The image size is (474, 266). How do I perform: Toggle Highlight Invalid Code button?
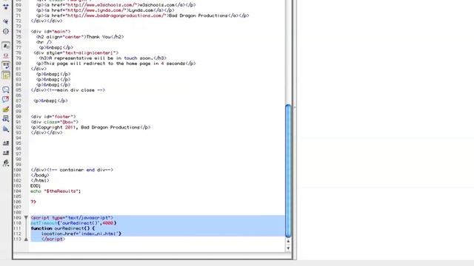(x=6, y=56)
